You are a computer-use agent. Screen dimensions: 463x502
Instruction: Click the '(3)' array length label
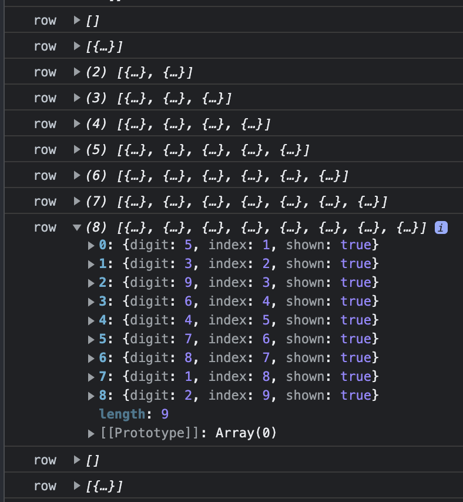click(x=96, y=98)
